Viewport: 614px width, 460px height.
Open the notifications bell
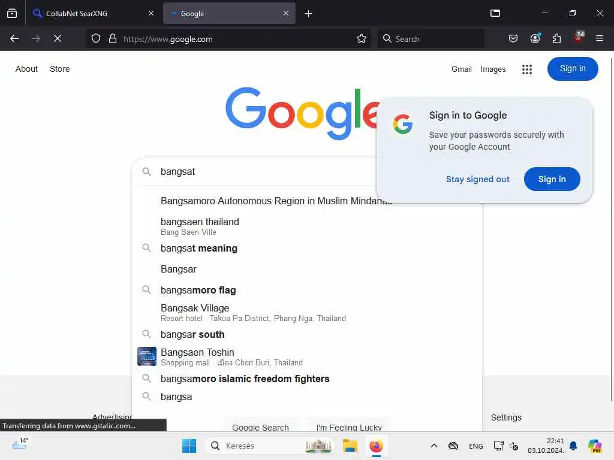573,446
